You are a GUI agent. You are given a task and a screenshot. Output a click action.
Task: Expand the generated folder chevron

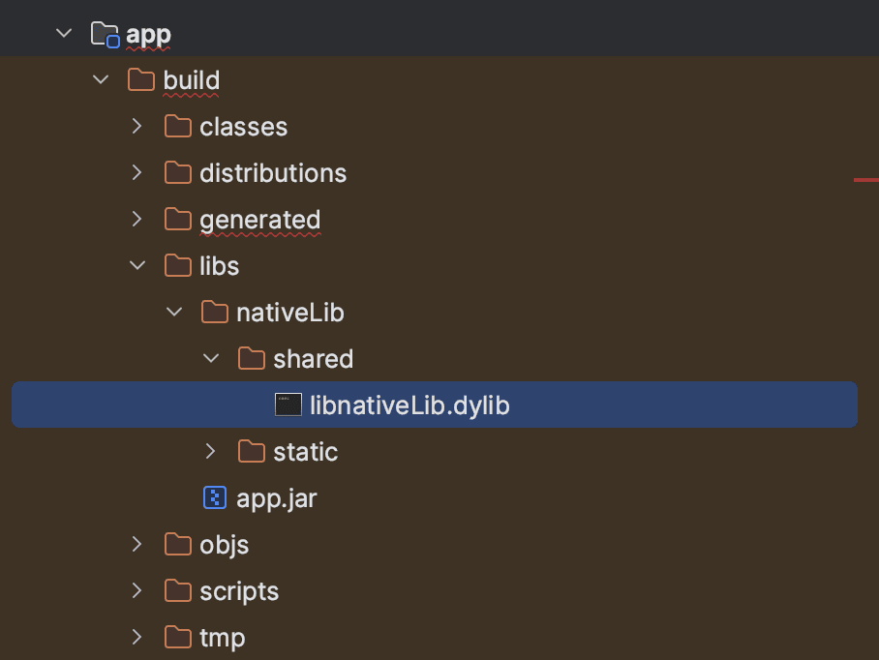point(136,219)
